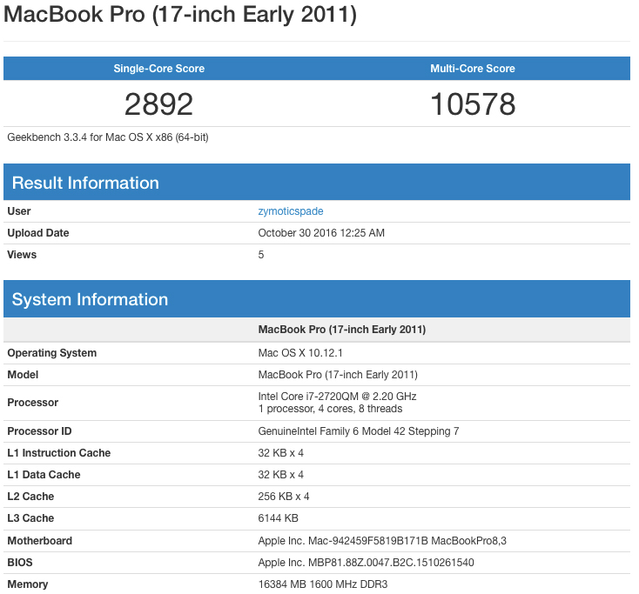Screen dimensions: 639x594
Task: Select the L2 Cache value 256 KB x 4
Action: point(284,497)
